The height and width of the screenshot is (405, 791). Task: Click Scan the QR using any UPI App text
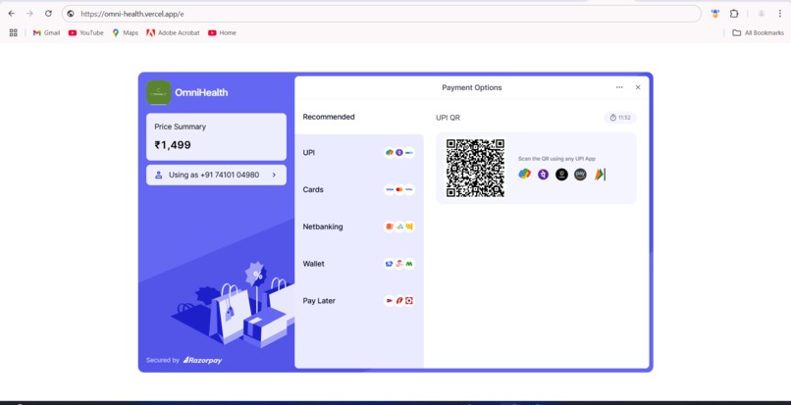pos(556,158)
